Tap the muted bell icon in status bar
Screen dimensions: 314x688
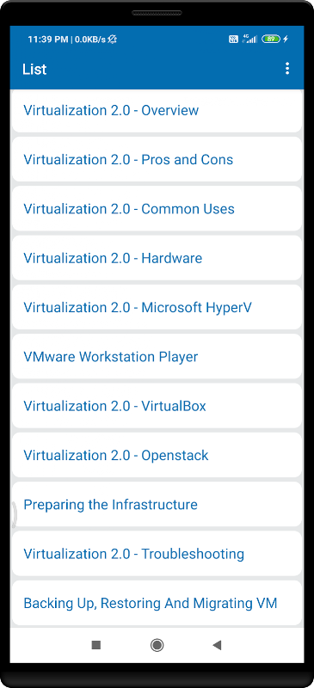(112, 39)
